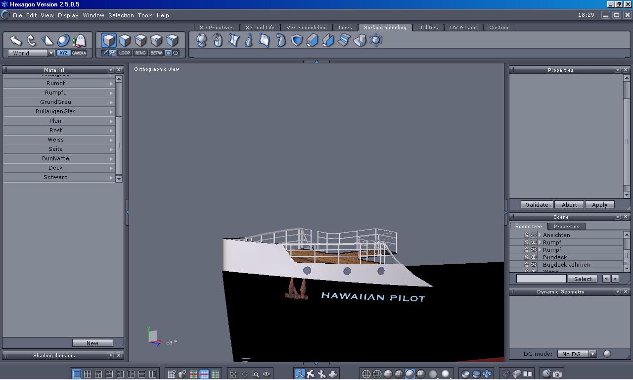This screenshot has height=380, width=633.
Task: Click the blue-lined grid icon in bottom bar
Action: 204,374
